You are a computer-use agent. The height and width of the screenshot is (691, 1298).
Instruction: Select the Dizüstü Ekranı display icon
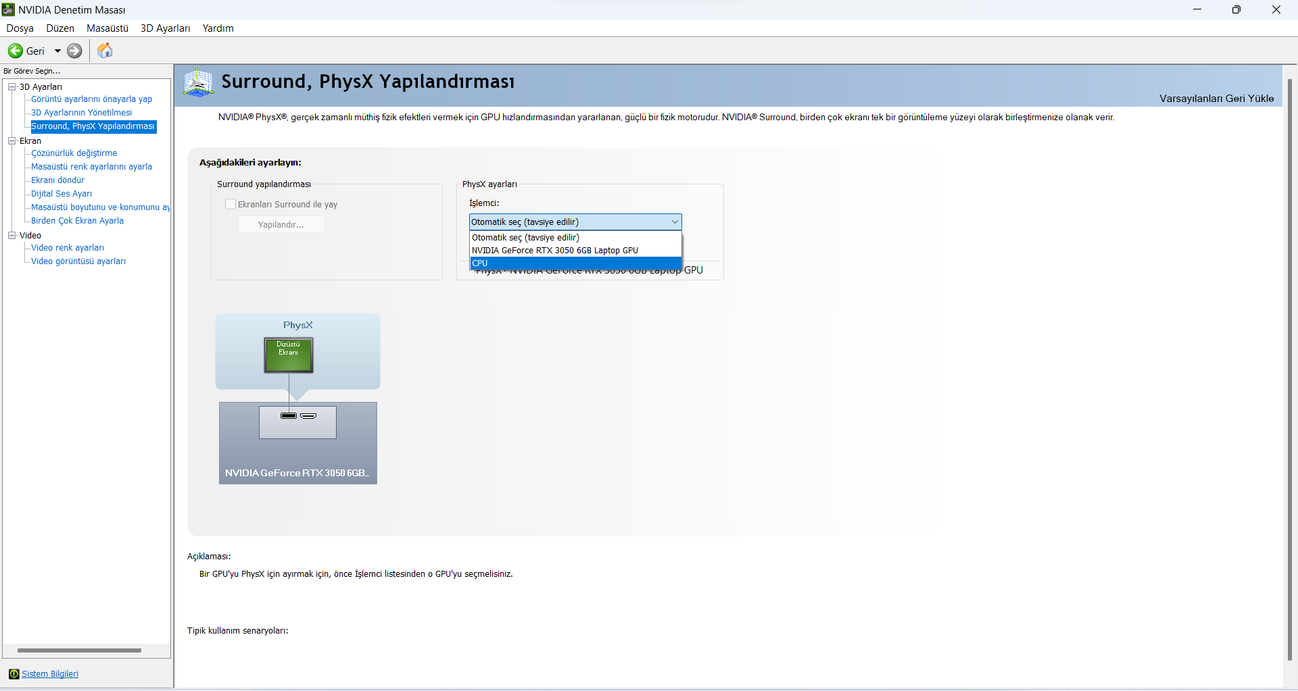[288, 355]
